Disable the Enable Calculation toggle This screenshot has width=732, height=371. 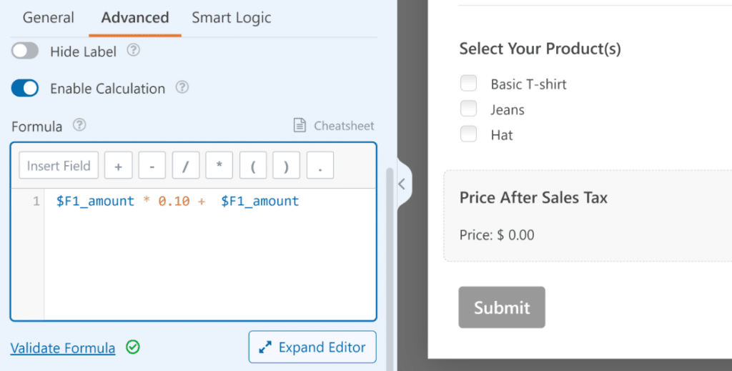tap(25, 89)
